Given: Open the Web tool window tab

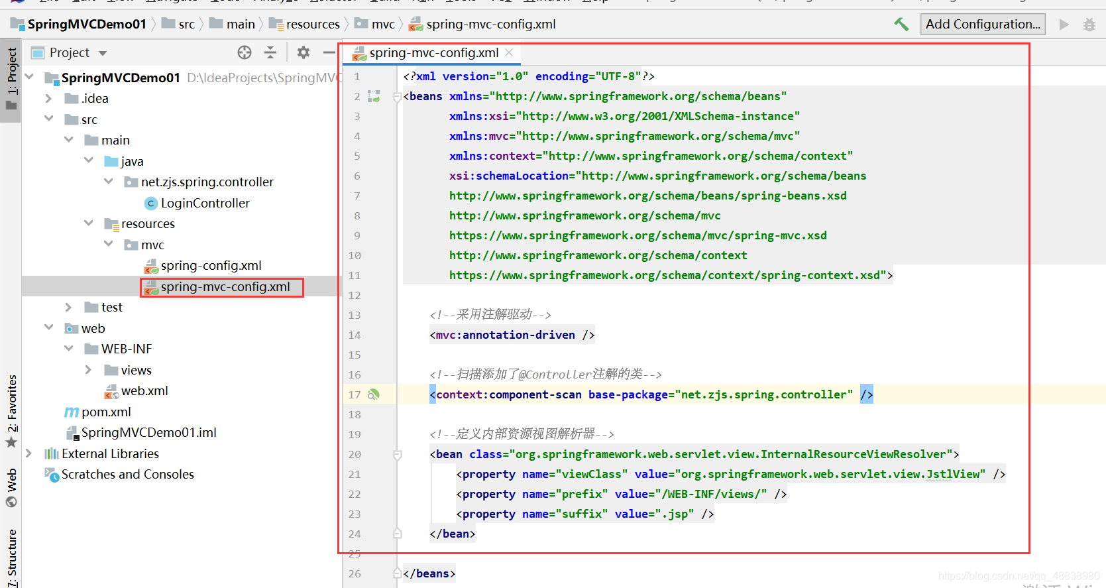Looking at the screenshot, I should (x=11, y=488).
